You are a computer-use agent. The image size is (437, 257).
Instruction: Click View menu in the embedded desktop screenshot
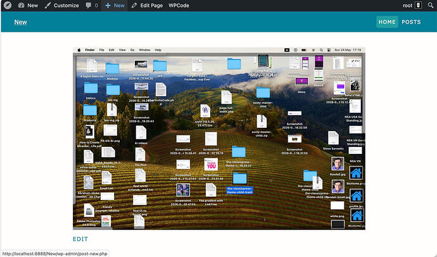tap(122, 50)
